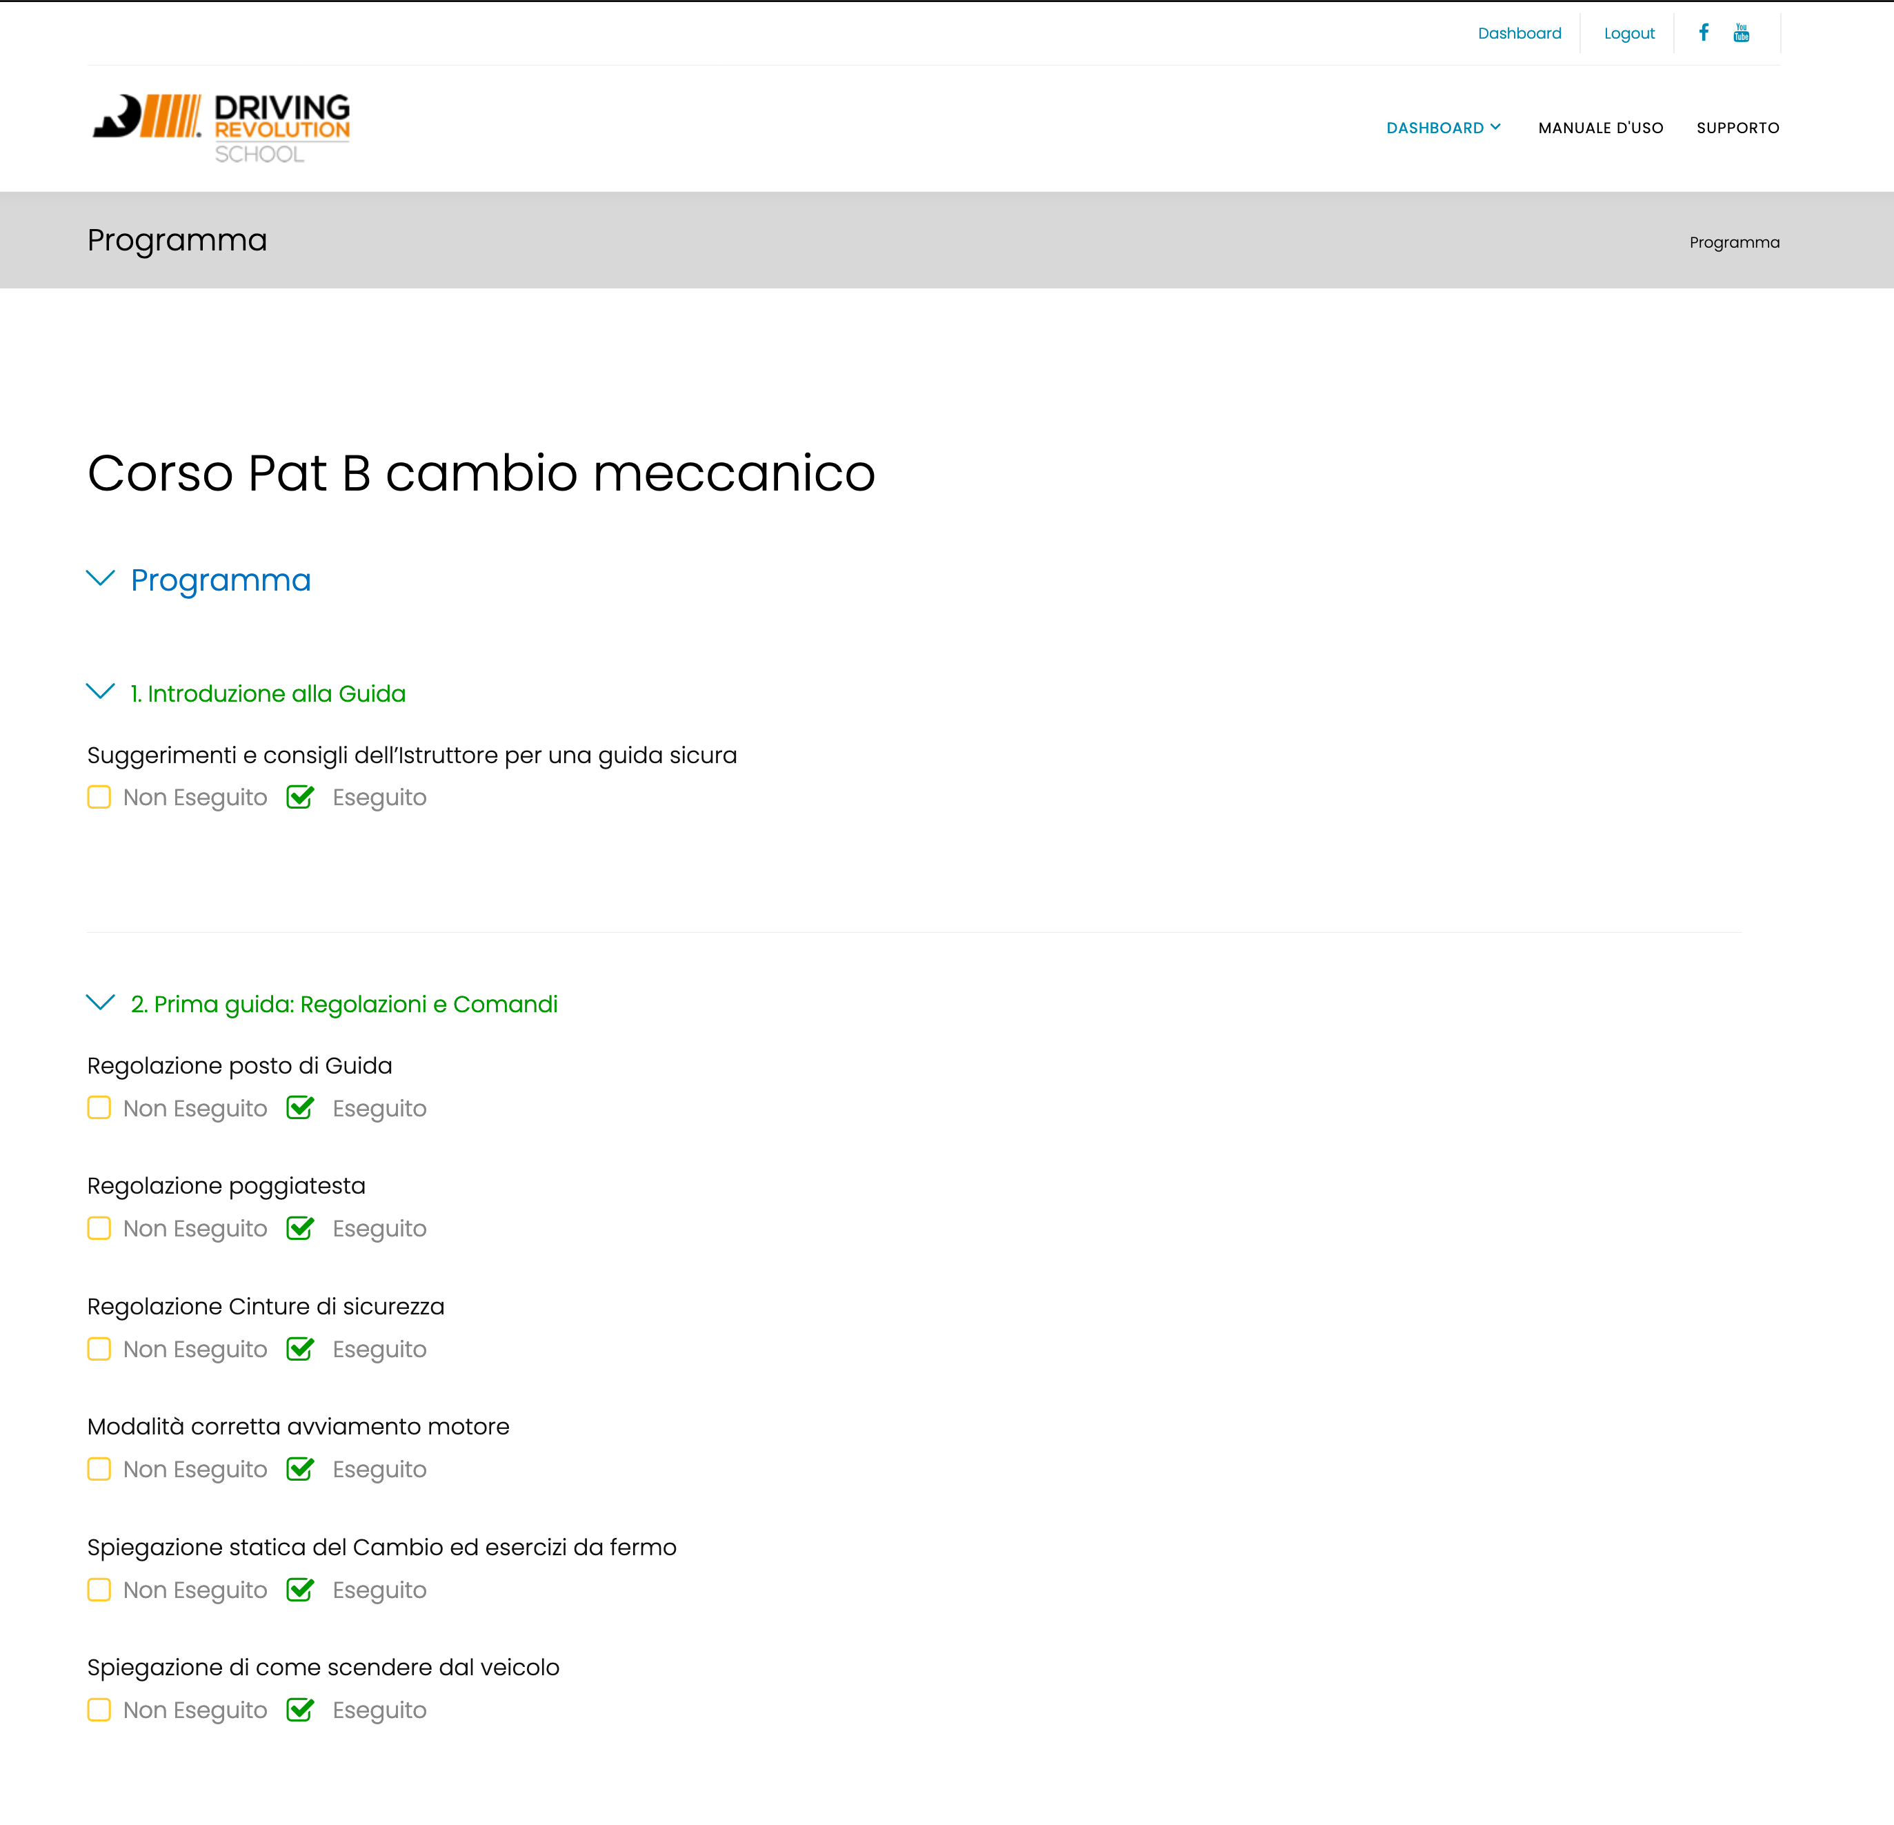Toggle Eseguito for Regolazione poggiatesta
Viewport: 1894px width, 1825px height.
tap(301, 1227)
